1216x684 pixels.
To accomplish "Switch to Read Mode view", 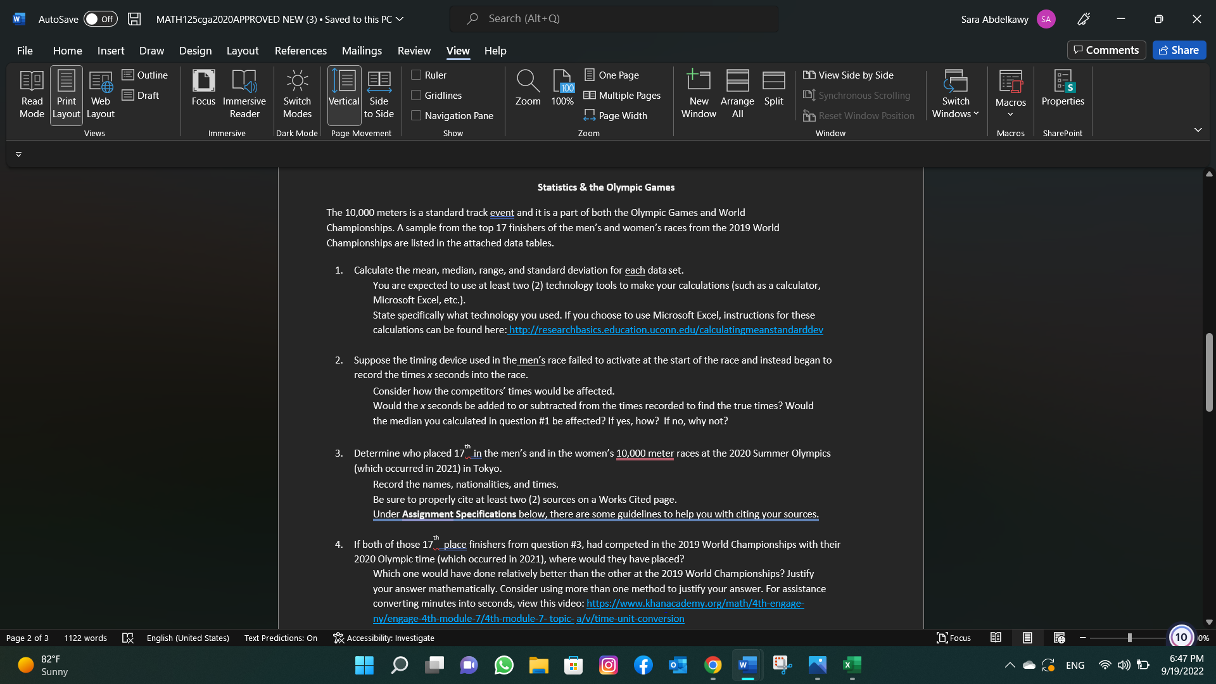I will point(31,94).
